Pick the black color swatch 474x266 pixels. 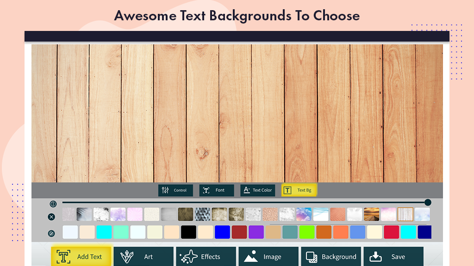[x=189, y=232]
